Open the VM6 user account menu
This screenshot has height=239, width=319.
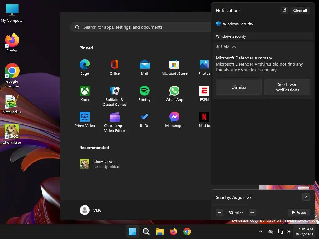91,210
